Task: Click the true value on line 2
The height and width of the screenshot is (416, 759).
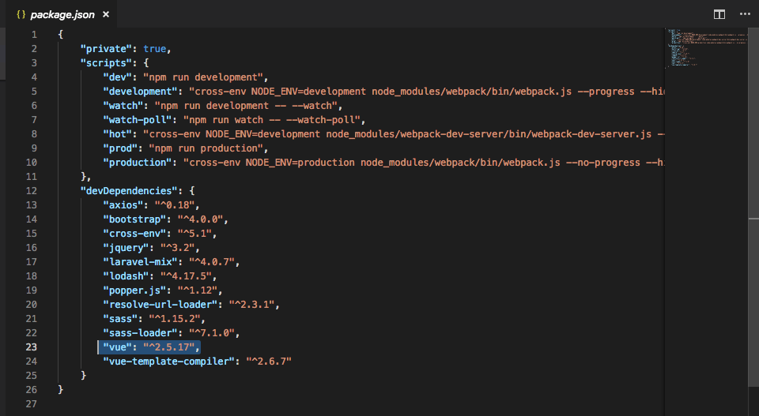Action: (x=155, y=49)
